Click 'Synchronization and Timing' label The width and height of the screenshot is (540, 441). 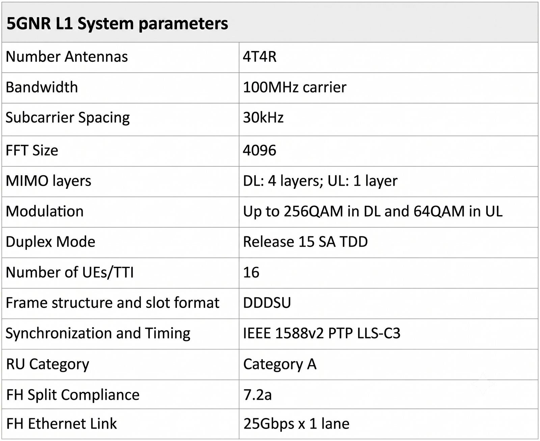coord(98,334)
